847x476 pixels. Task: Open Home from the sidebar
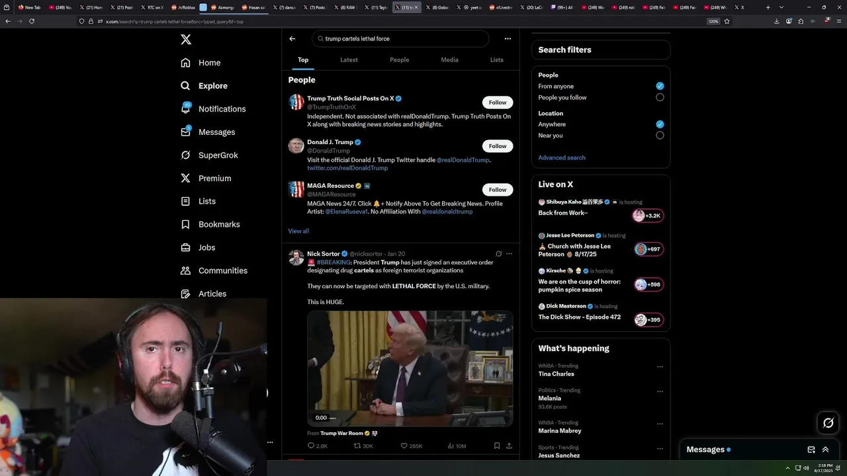pyautogui.click(x=201, y=63)
